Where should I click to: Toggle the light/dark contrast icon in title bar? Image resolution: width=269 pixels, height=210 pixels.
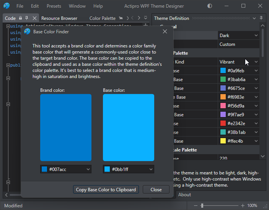[x=209, y=6]
